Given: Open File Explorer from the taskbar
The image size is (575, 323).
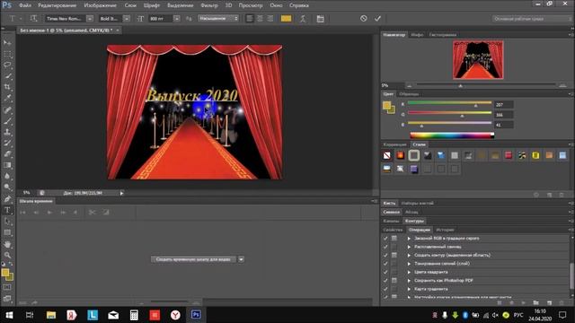Looking at the screenshot, I should [x=51, y=315].
